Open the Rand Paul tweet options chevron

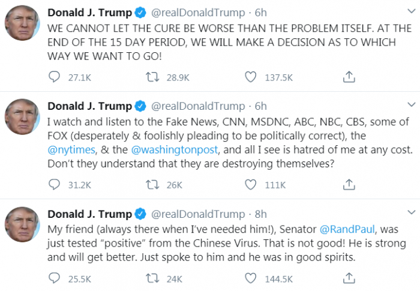point(410,213)
